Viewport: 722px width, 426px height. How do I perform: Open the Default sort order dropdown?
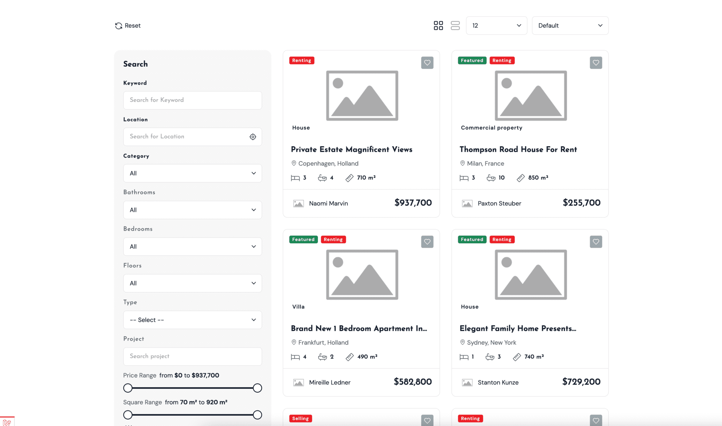570,26
